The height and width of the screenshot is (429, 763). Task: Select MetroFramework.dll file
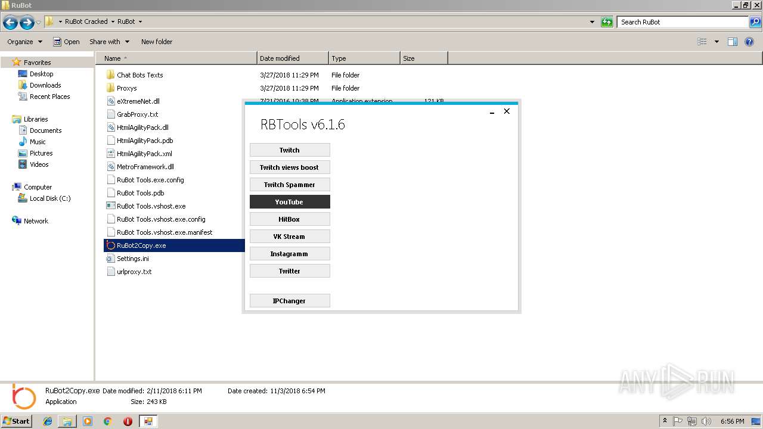[145, 167]
